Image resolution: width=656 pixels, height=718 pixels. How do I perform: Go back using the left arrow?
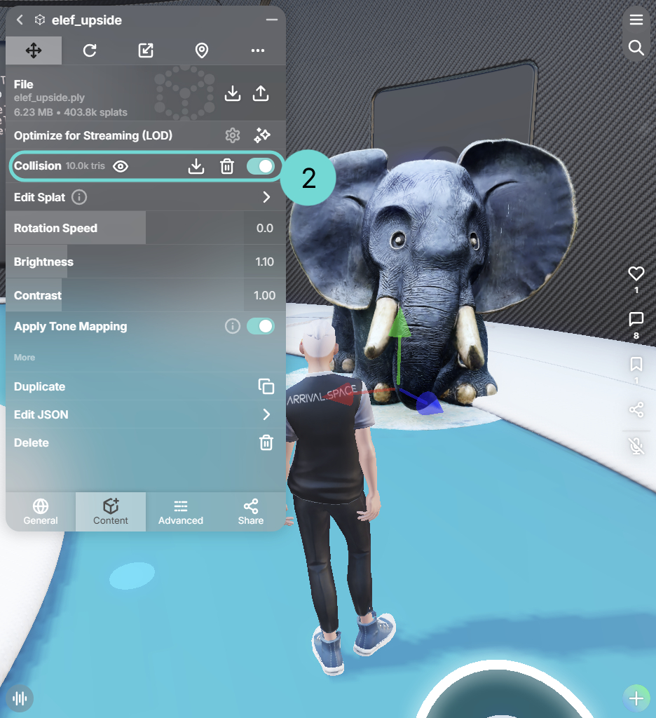click(x=20, y=20)
